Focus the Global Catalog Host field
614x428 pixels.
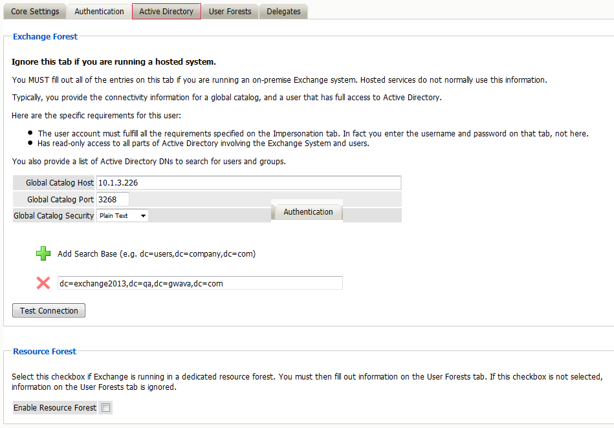[248, 183]
